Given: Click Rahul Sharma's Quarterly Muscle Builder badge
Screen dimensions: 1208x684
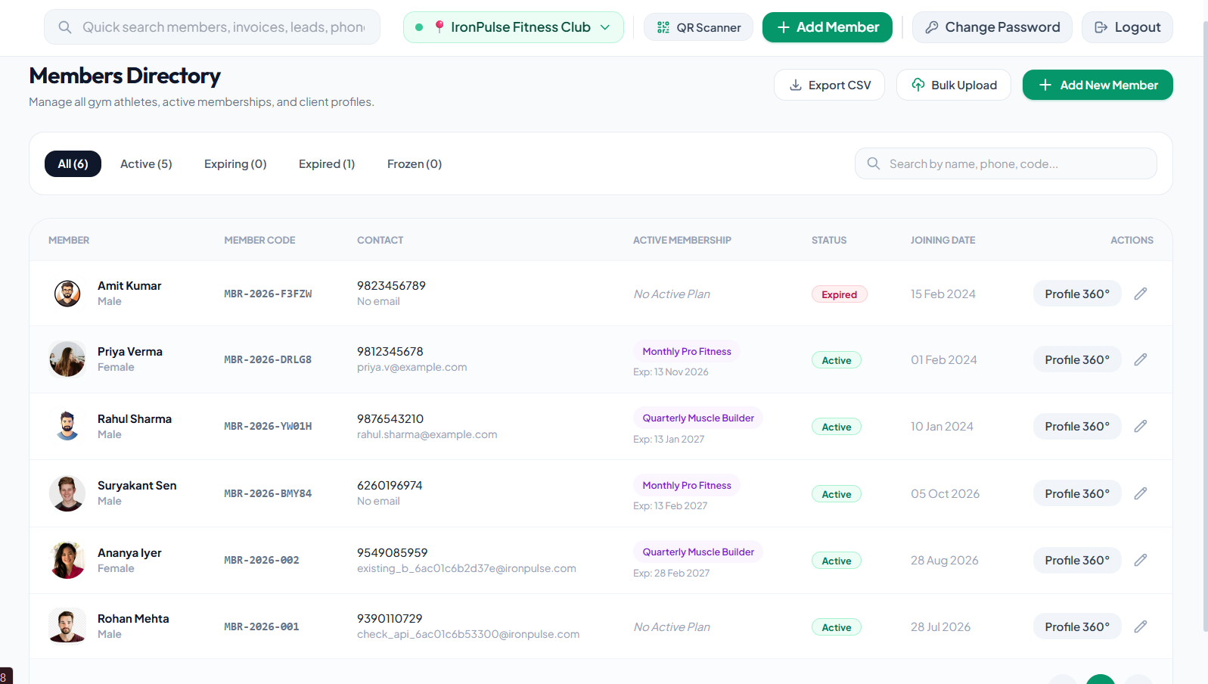Looking at the screenshot, I should point(698,418).
